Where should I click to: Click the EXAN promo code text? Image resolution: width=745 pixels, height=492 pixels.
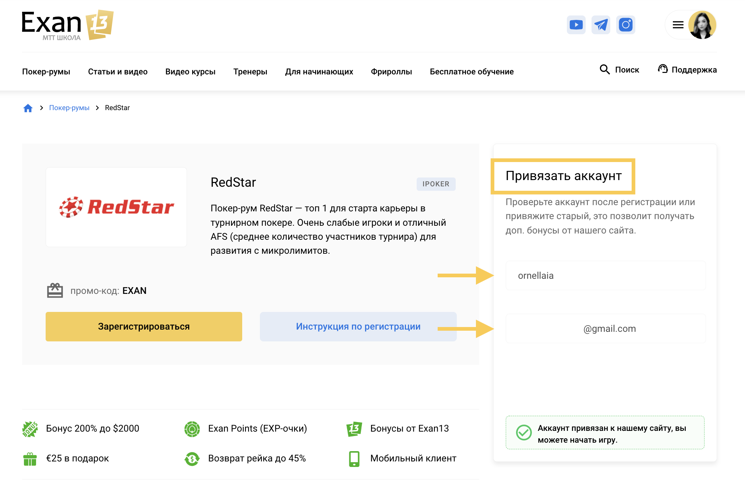(134, 291)
